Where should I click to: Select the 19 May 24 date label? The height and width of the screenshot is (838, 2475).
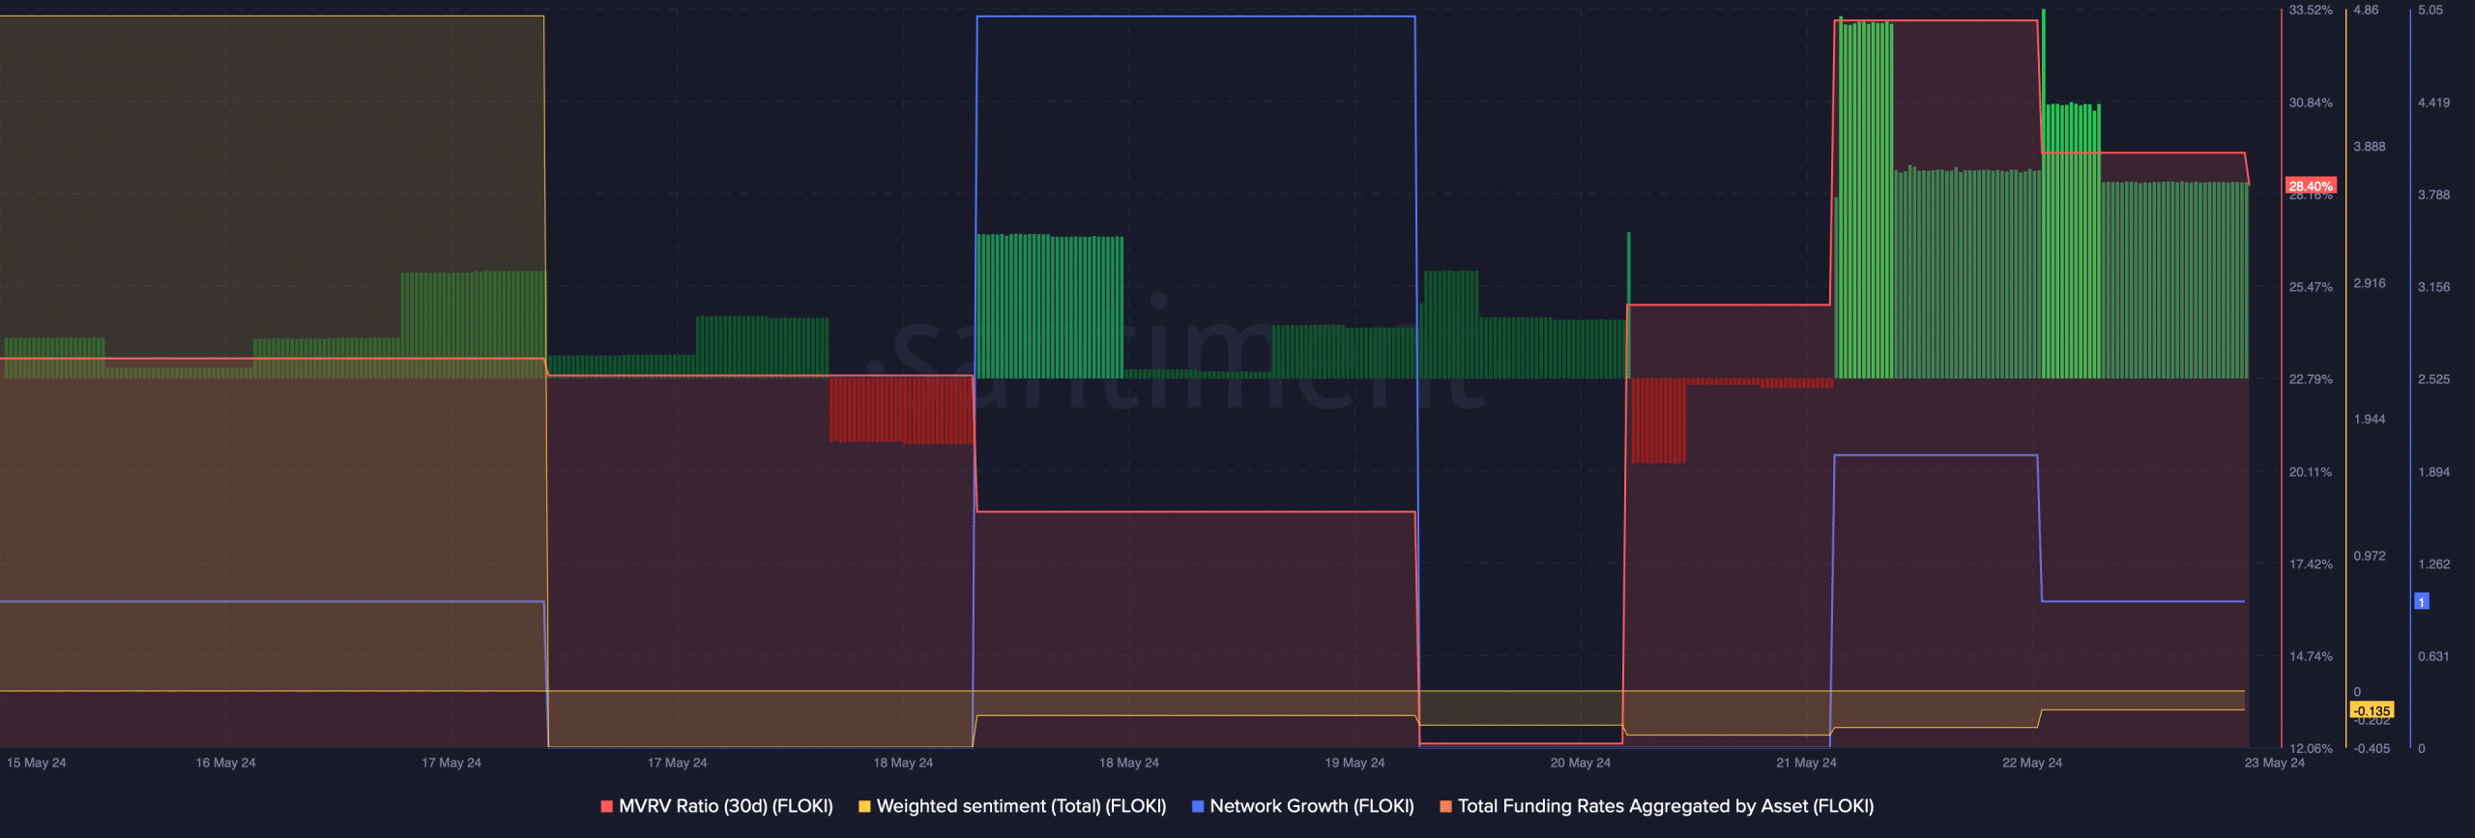(1354, 763)
